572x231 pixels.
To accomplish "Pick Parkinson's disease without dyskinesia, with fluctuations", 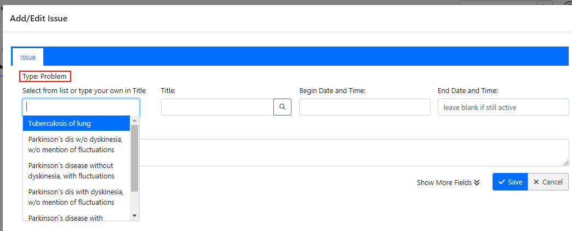I will 76,171.
